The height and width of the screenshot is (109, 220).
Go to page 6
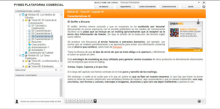(84, 101)
